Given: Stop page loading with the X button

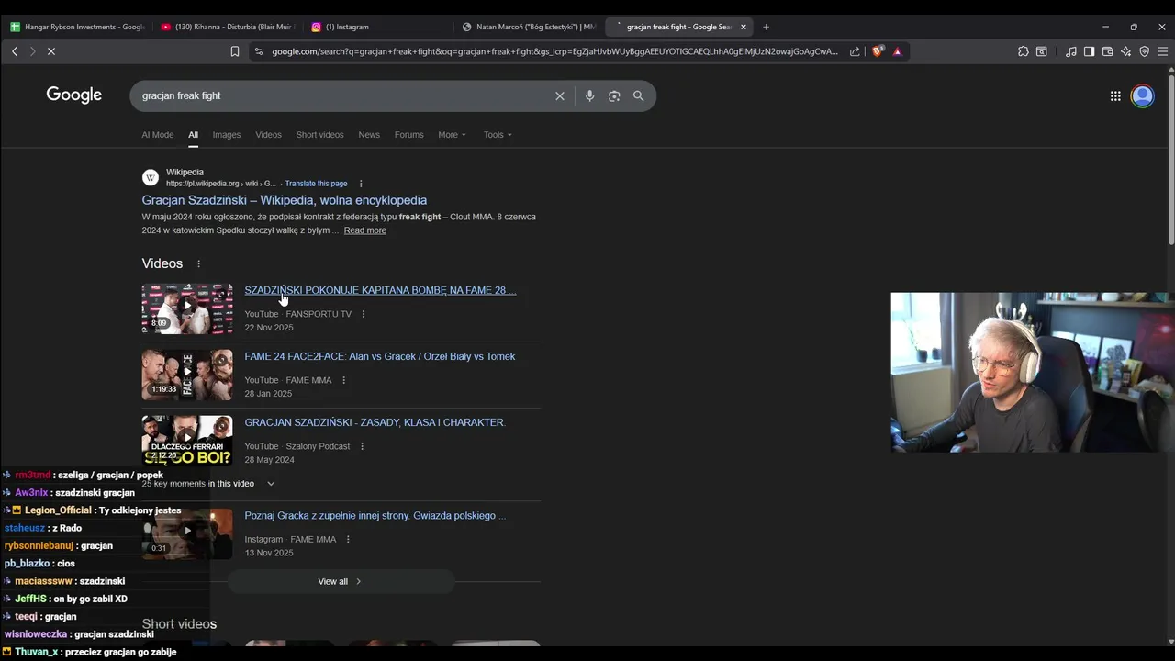Looking at the screenshot, I should [x=51, y=51].
